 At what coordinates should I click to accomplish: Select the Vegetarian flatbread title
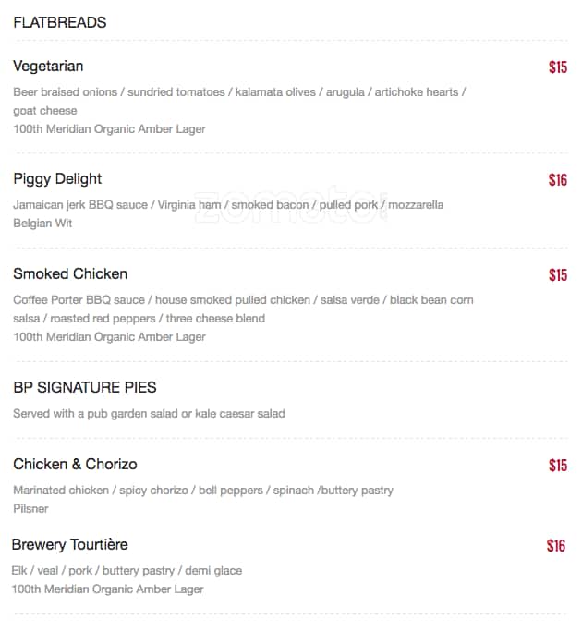48,67
